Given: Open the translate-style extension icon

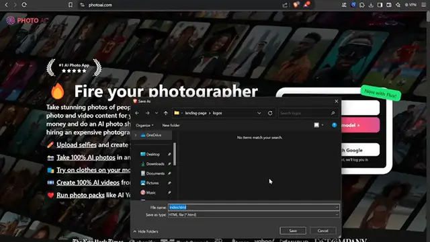Looking at the screenshot, I should coord(344,5).
